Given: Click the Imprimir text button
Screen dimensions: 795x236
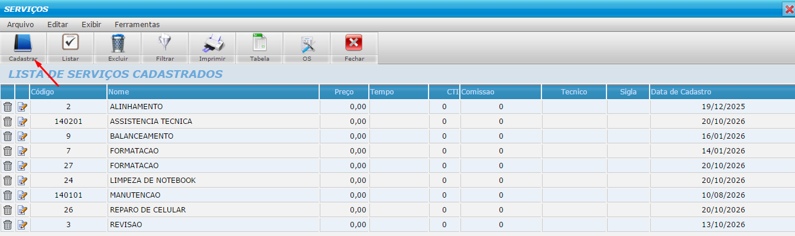Looking at the screenshot, I should tap(212, 59).
